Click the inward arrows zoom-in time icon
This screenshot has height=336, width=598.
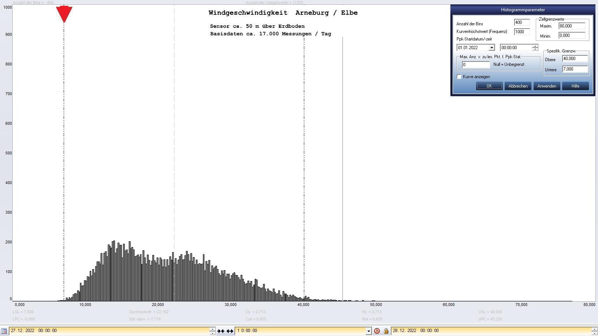(221, 331)
